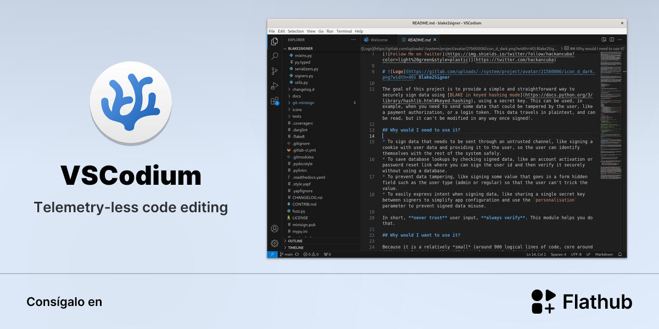Viewport: 659px width, 329px height.
Task: Switch to the Welcome tab
Action: [378, 40]
